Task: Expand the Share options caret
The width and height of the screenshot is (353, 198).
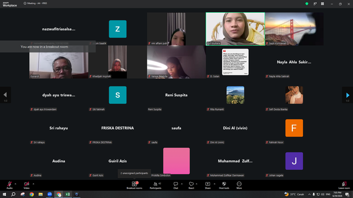Action: click(x=215, y=184)
